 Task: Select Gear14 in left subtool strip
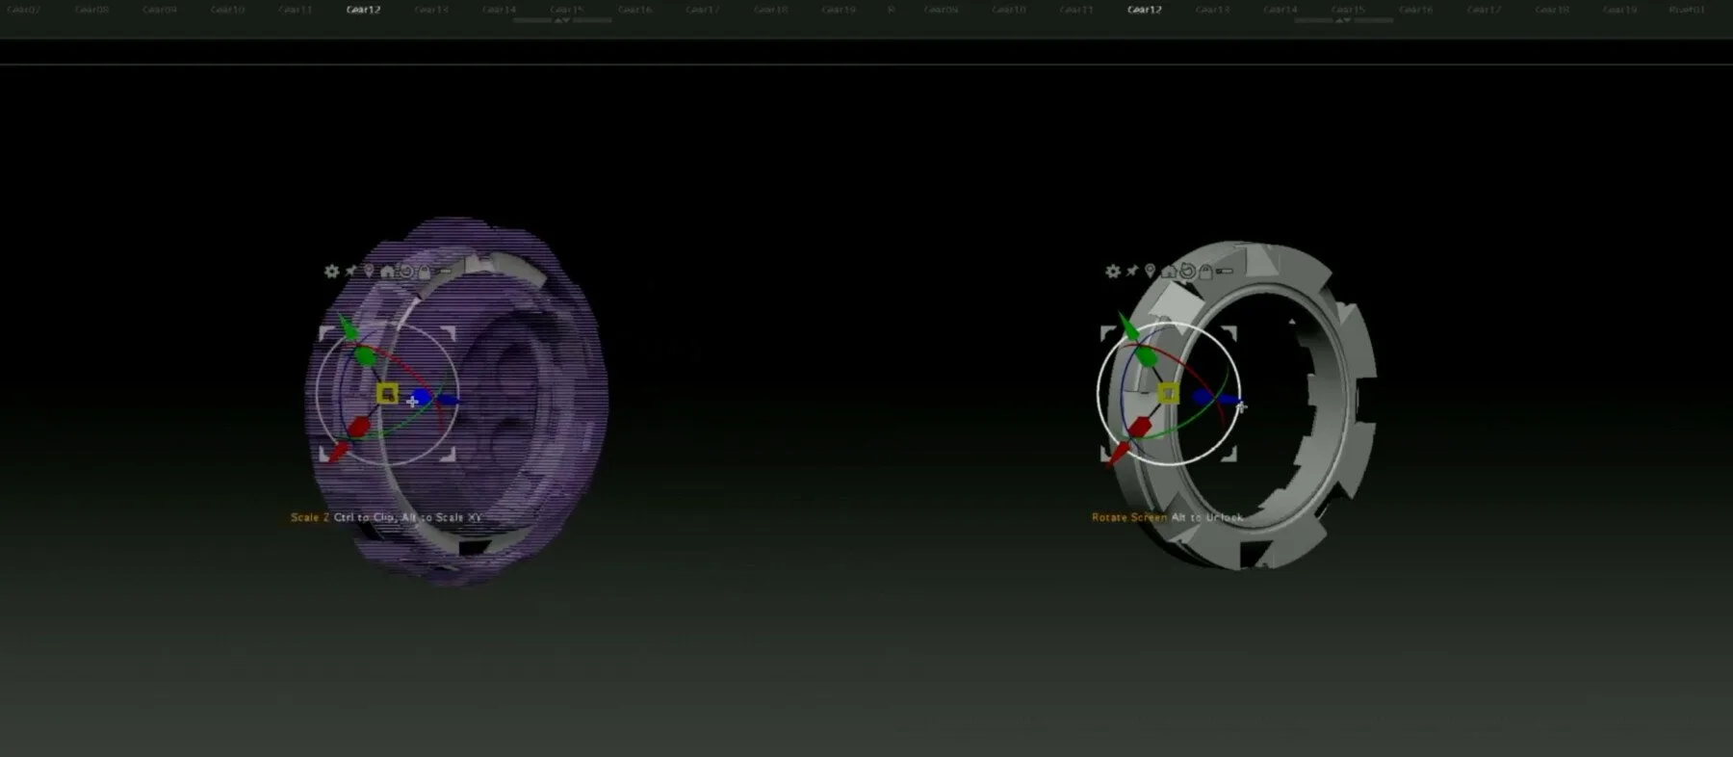coord(499,10)
